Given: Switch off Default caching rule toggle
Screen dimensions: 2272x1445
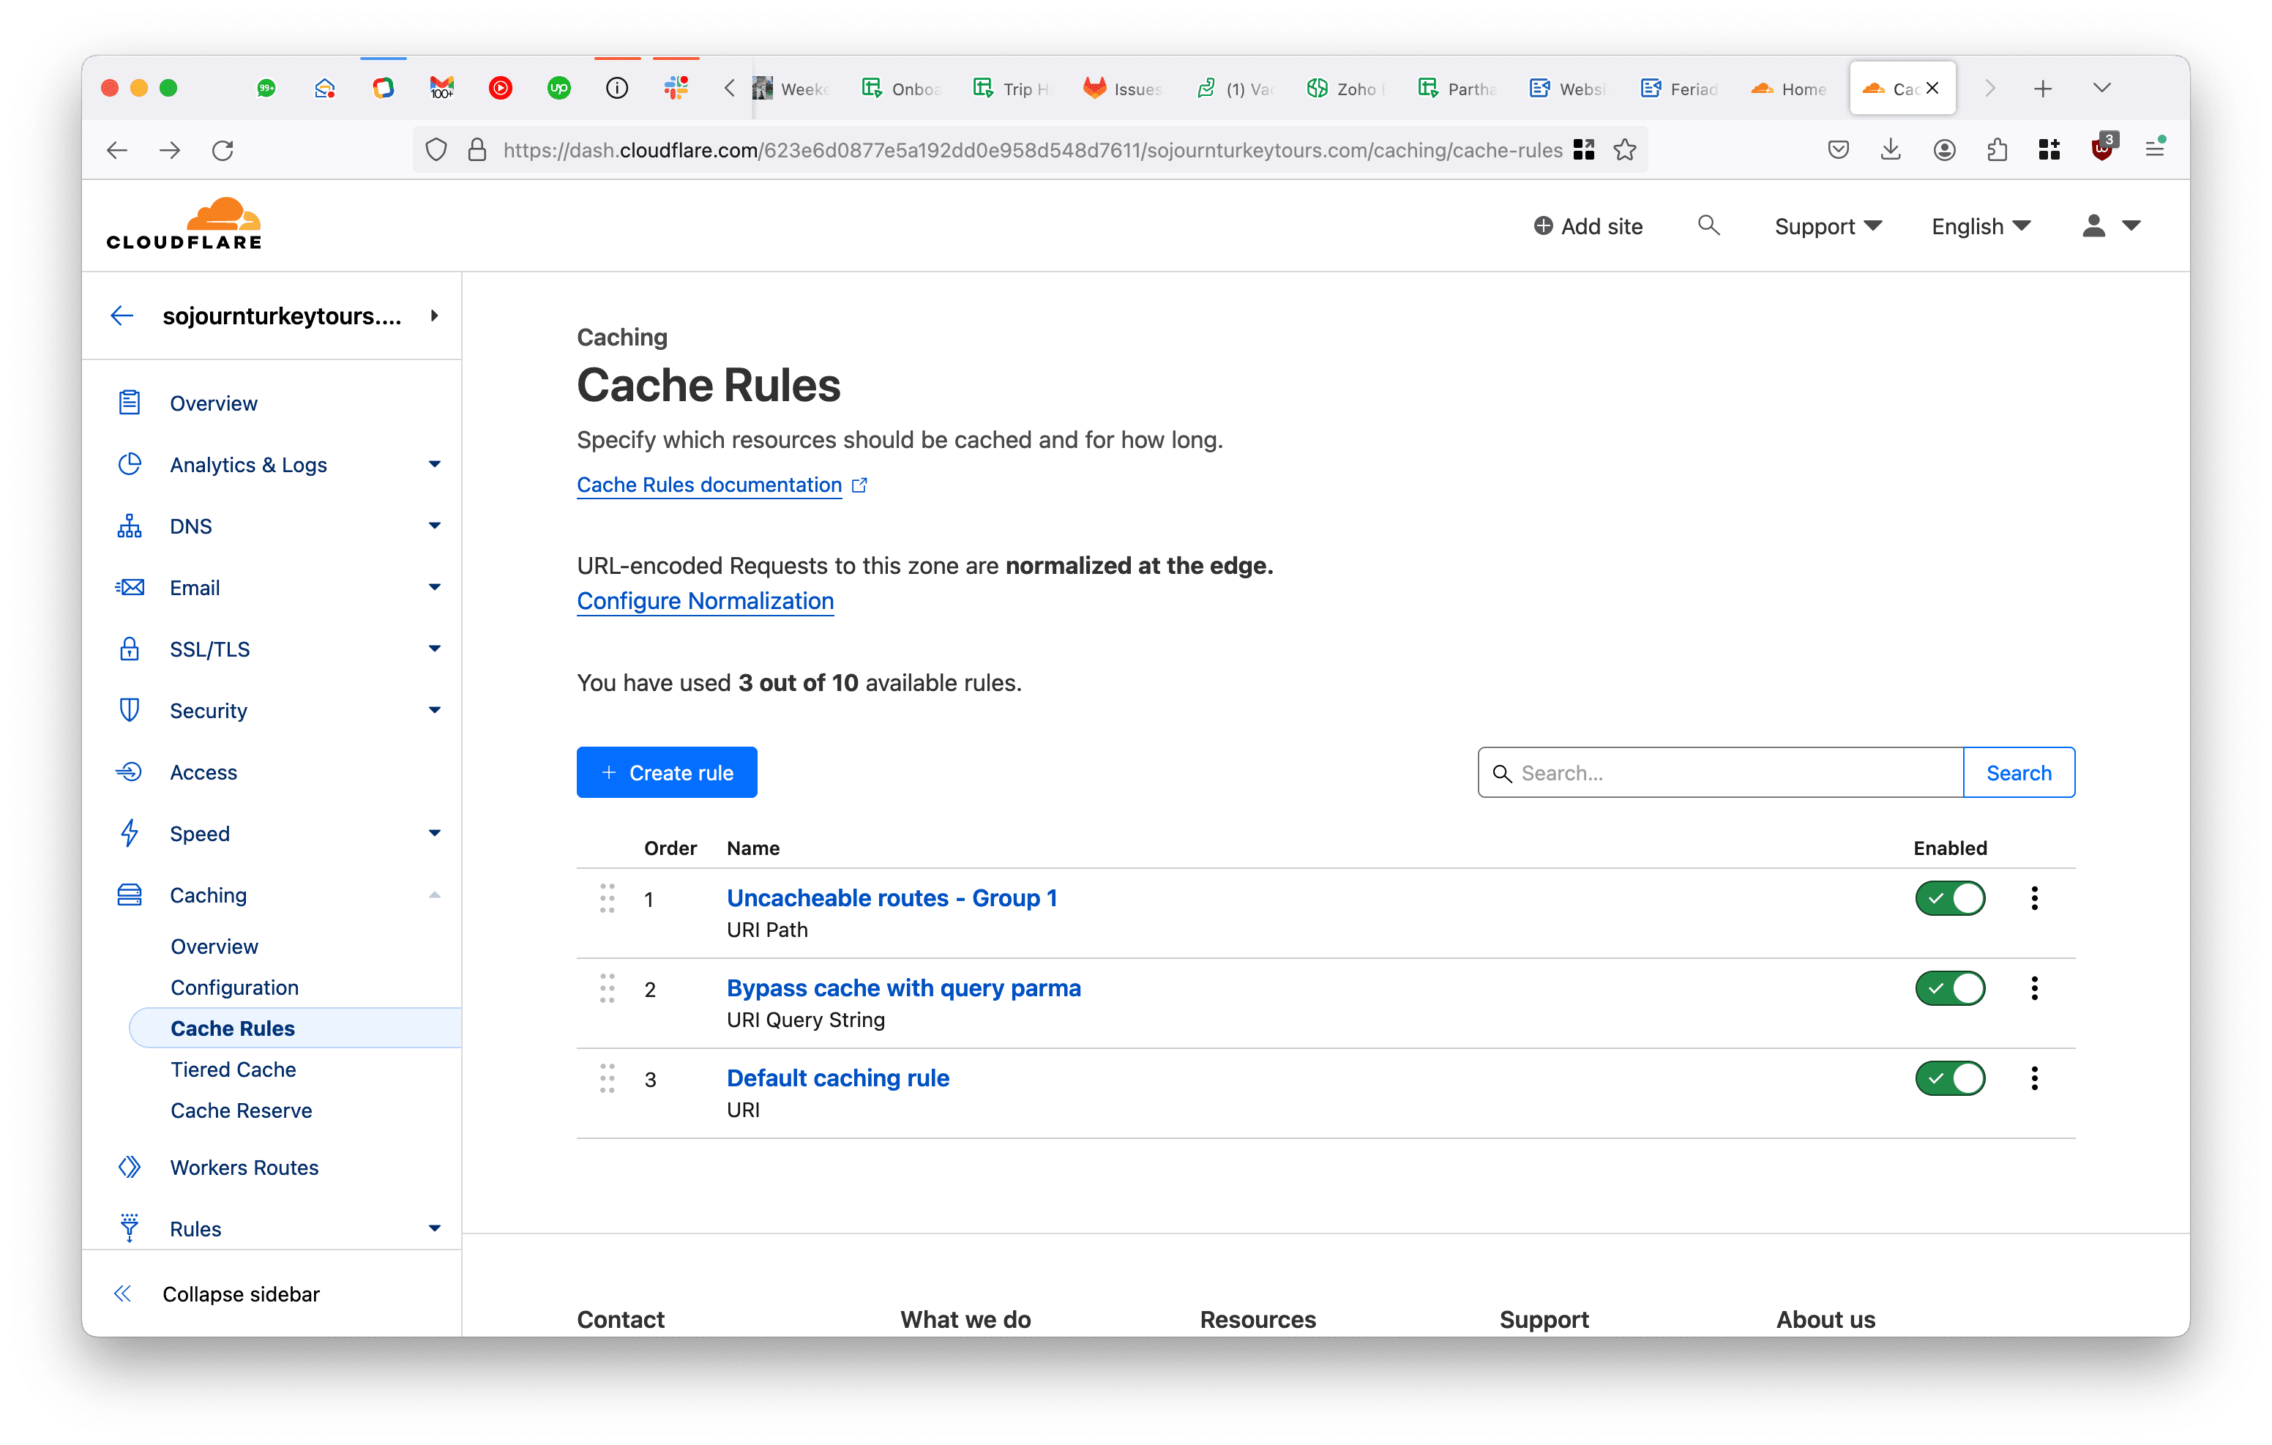Looking at the screenshot, I should click(x=1949, y=1078).
